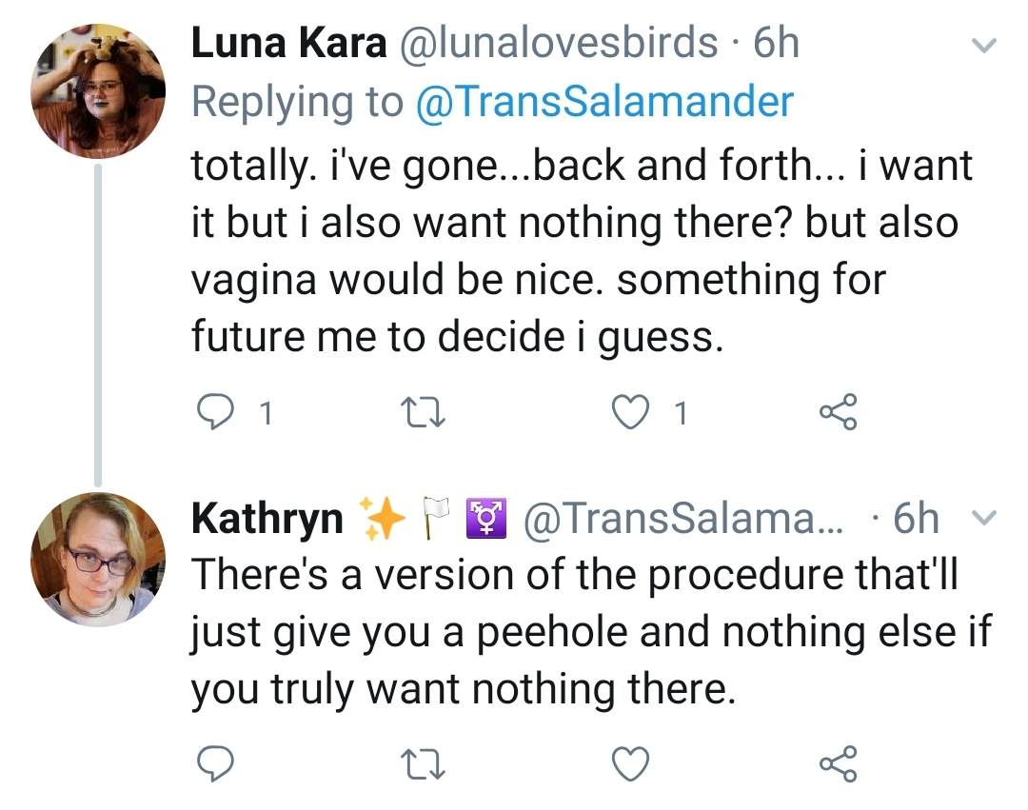Screen dimensions: 1028x810
Task: Visit @lunalovesbirds handle
Action: click(559, 43)
